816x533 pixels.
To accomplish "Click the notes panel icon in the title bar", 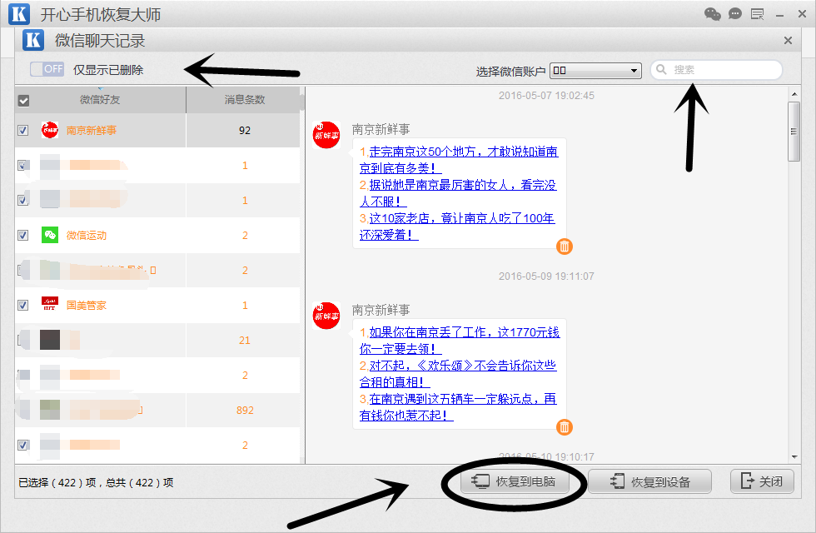I will click(x=758, y=13).
